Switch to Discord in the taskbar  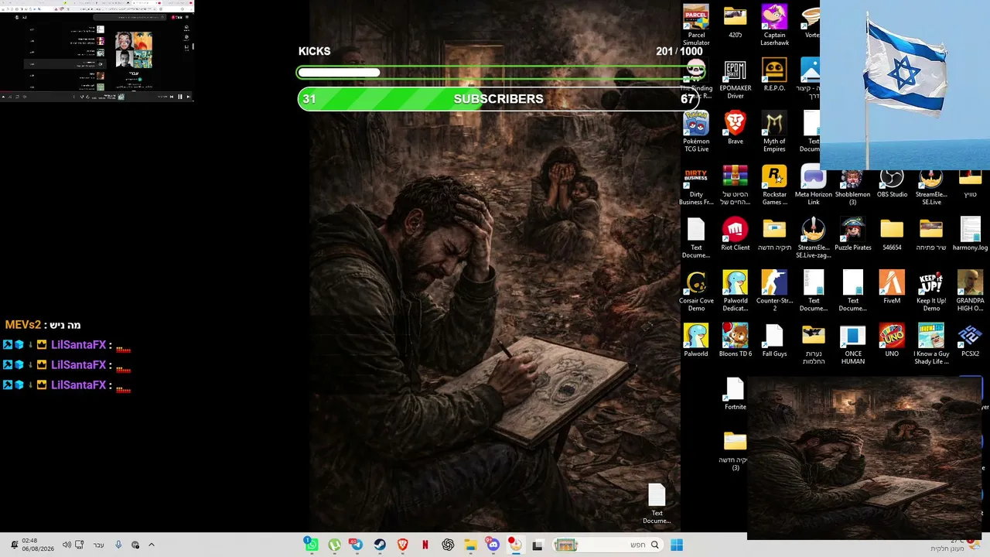pyautogui.click(x=493, y=545)
